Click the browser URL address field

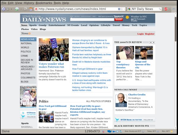(x=78, y=9)
